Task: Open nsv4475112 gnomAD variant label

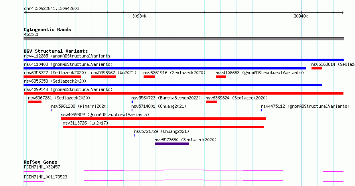Action: [305, 106]
